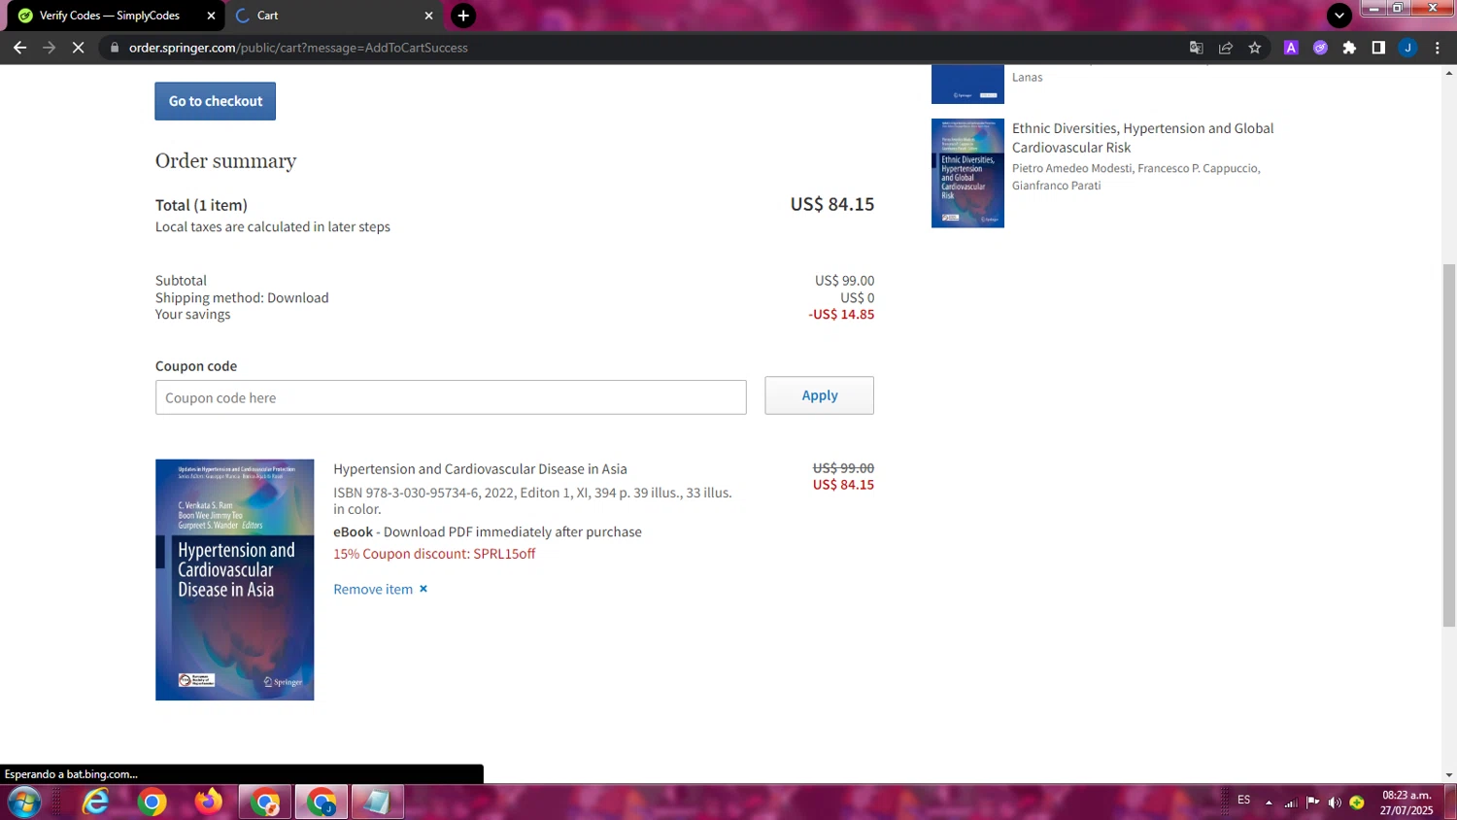Screen dimensions: 1457x820
Task: Open Ethnic Diversities book cover thumbnail
Action: 967,173
